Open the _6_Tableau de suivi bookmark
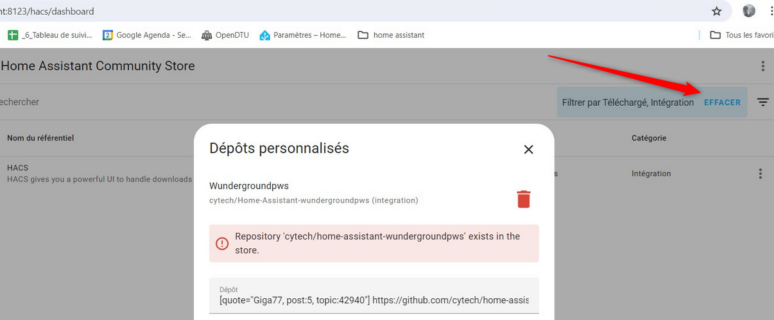This screenshot has height=320, width=774. tap(50, 35)
